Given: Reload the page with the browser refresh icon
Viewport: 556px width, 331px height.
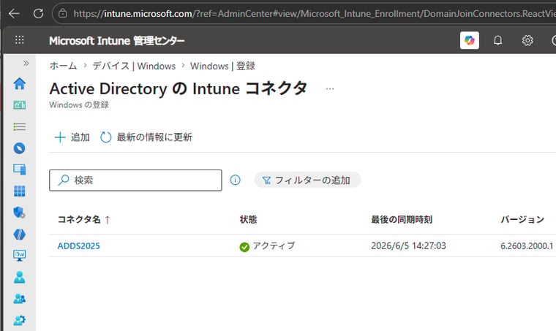Looking at the screenshot, I should pyautogui.click(x=38, y=14).
